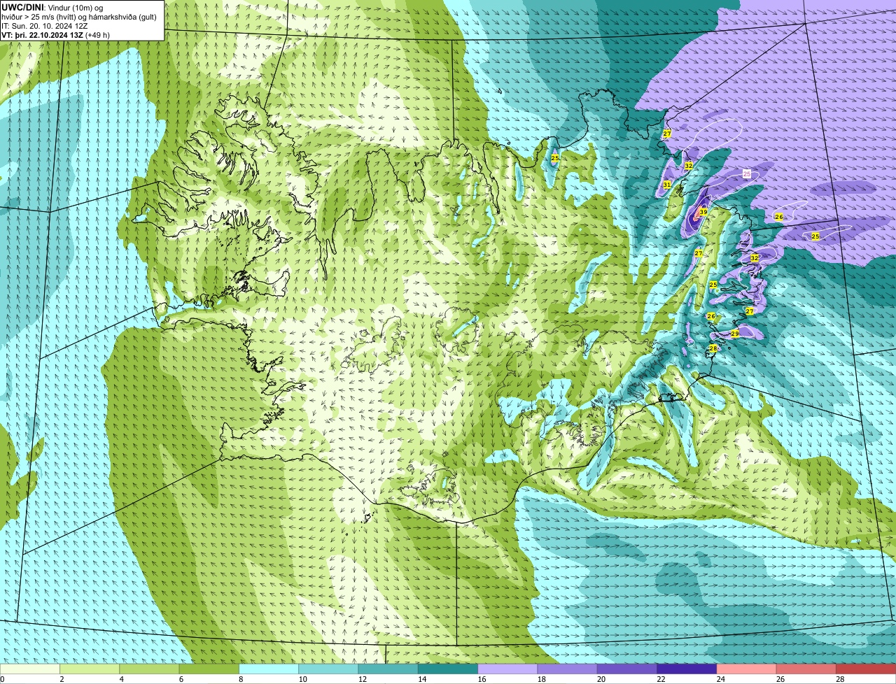The height and width of the screenshot is (684, 896).
Task: Click the legend scale number 24
Action: (721, 679)
